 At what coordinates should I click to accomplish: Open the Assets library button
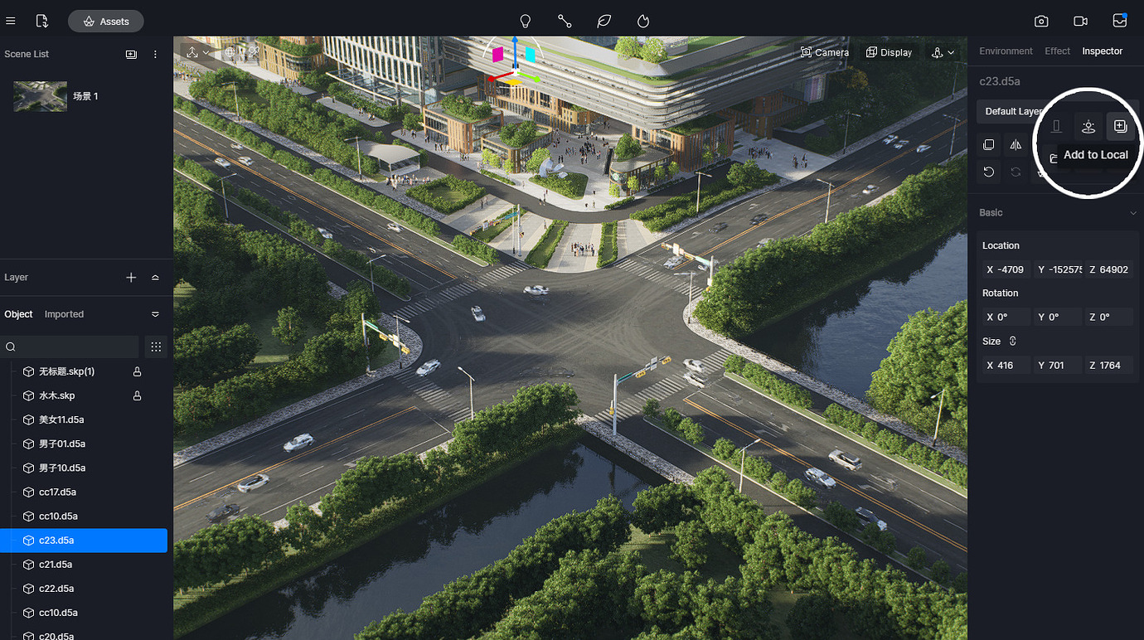105,21
